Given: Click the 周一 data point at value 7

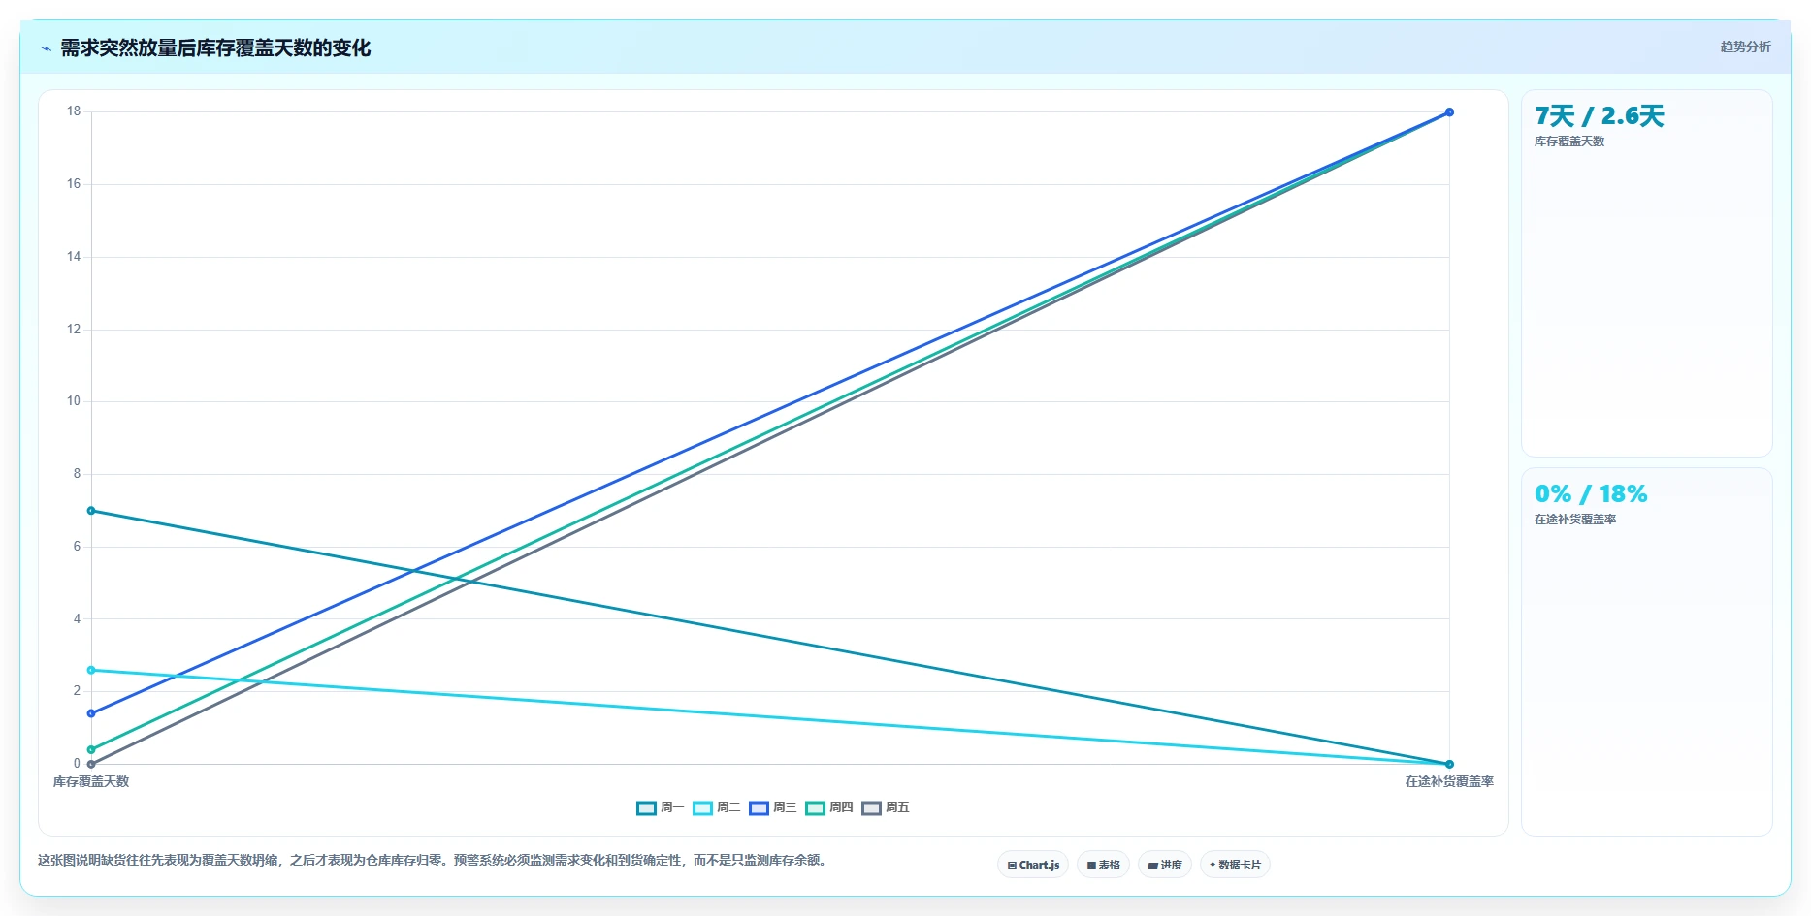Looking at the screenshot, I should coord(91,511).
